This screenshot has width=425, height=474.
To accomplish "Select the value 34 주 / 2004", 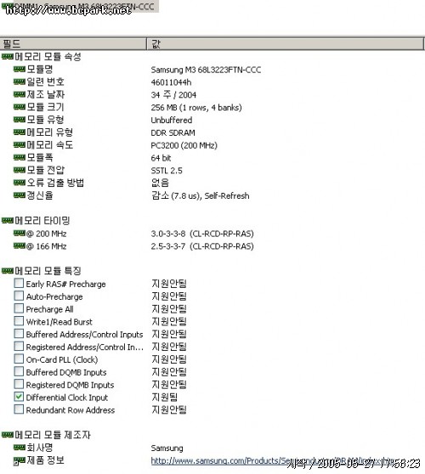I will pyautogui.click(x=173, y=95).
